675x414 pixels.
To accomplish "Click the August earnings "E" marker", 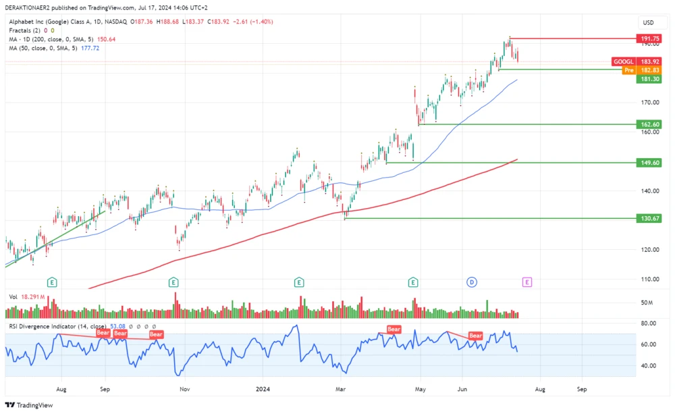I will (x=53, y=282).
